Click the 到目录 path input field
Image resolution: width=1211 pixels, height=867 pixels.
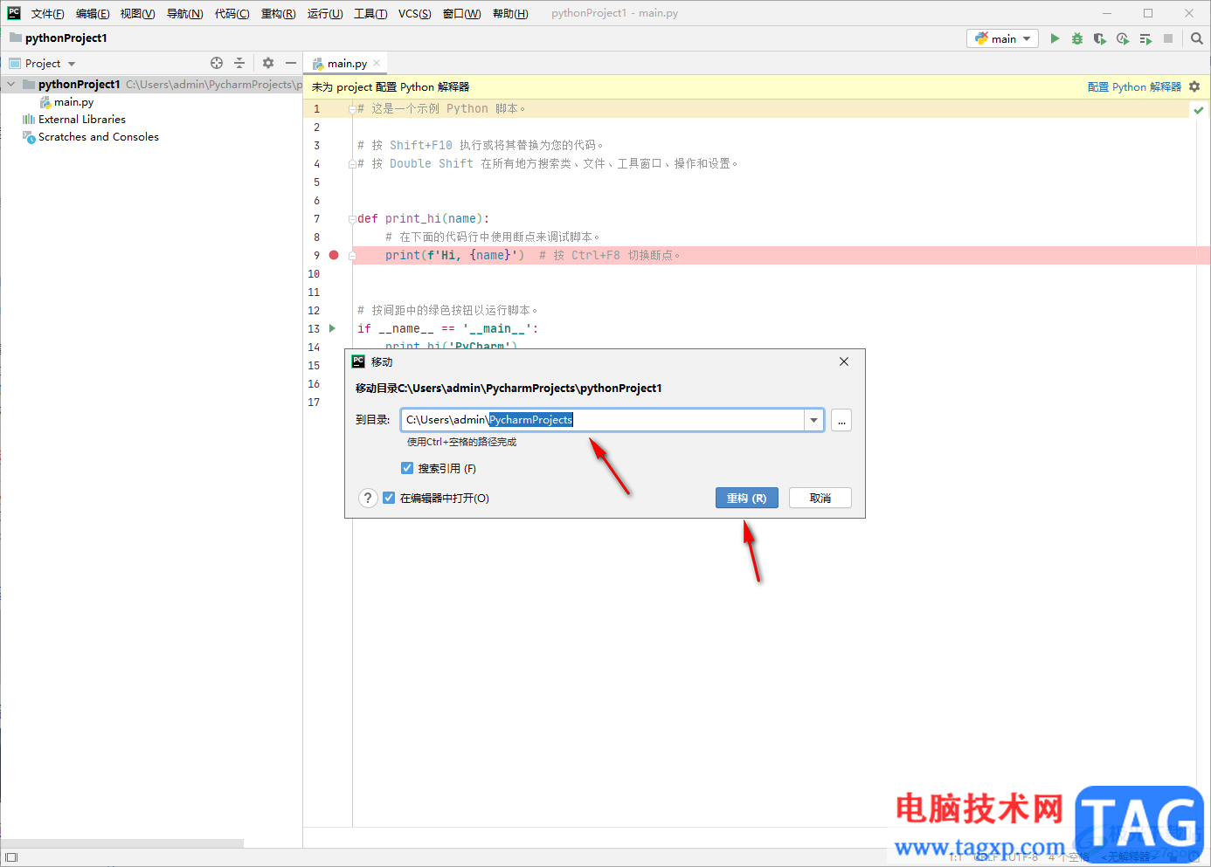point(603,420)
